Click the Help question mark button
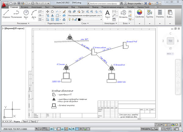 157,3
